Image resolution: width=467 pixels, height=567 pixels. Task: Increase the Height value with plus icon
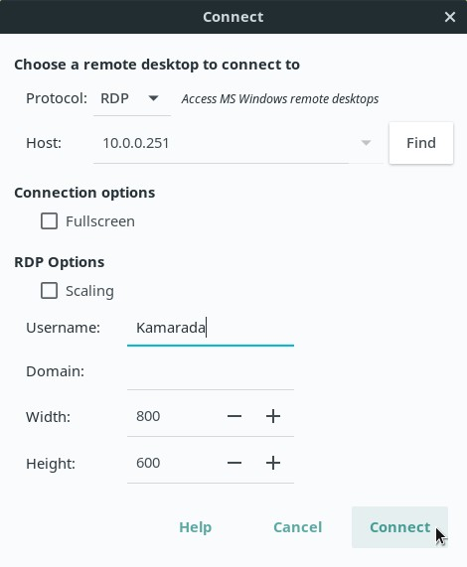click(273, 463)
